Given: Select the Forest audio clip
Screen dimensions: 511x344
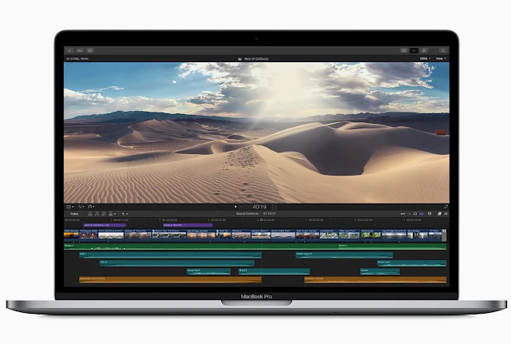Looking at the screenshot, I should point(380,271).
